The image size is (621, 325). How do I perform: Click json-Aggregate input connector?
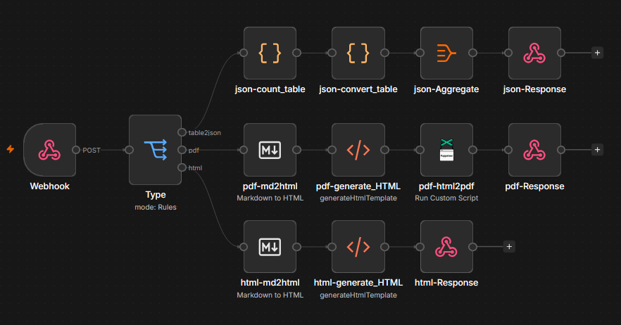coord(420,53)
